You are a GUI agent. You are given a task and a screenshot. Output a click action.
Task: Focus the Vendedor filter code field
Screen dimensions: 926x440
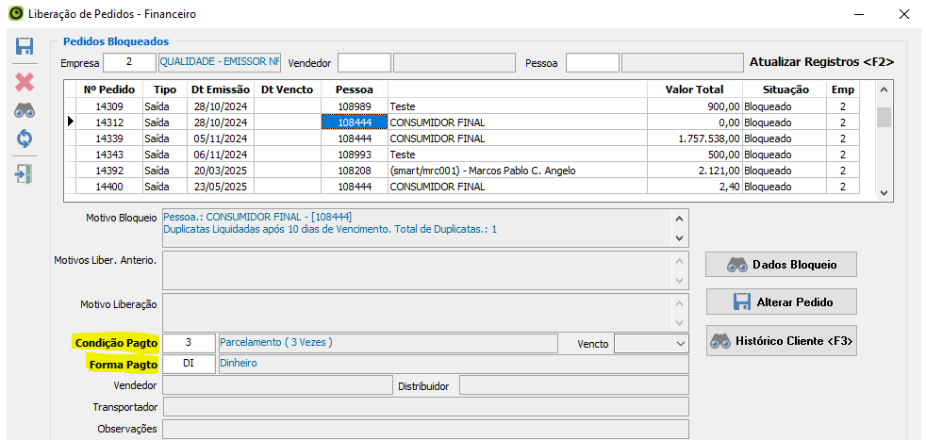363,63
